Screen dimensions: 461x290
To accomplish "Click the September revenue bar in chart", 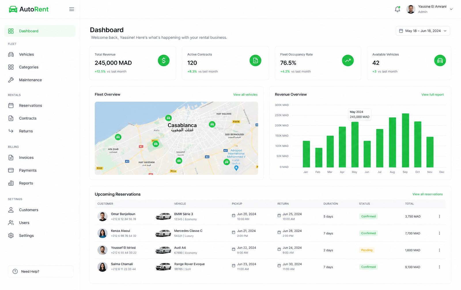I will click(405, 140).
